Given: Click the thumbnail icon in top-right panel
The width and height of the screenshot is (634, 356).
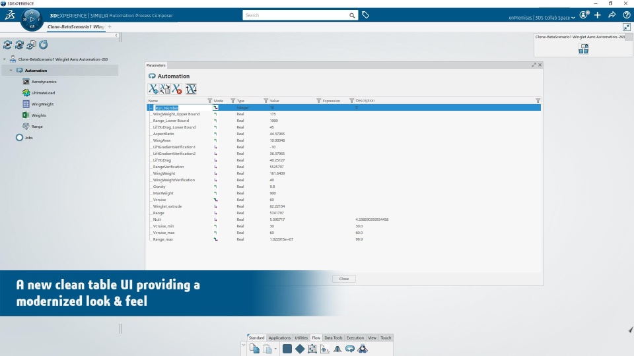Looking at the screenshot, I should tap(583, 49).
